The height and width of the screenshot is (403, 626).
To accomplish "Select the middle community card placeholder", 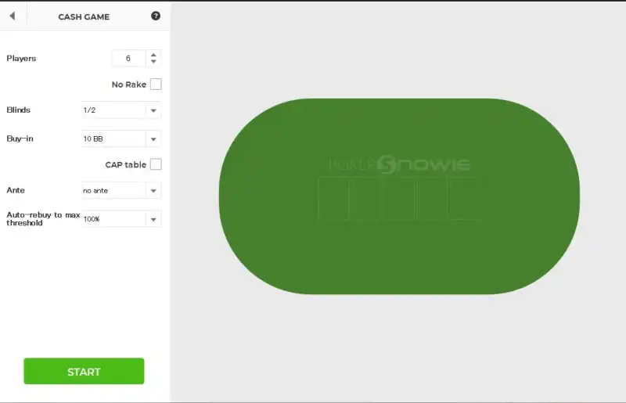I will (x=399, y=198).
